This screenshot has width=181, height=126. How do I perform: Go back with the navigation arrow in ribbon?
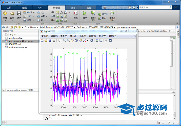click(39, 12)
